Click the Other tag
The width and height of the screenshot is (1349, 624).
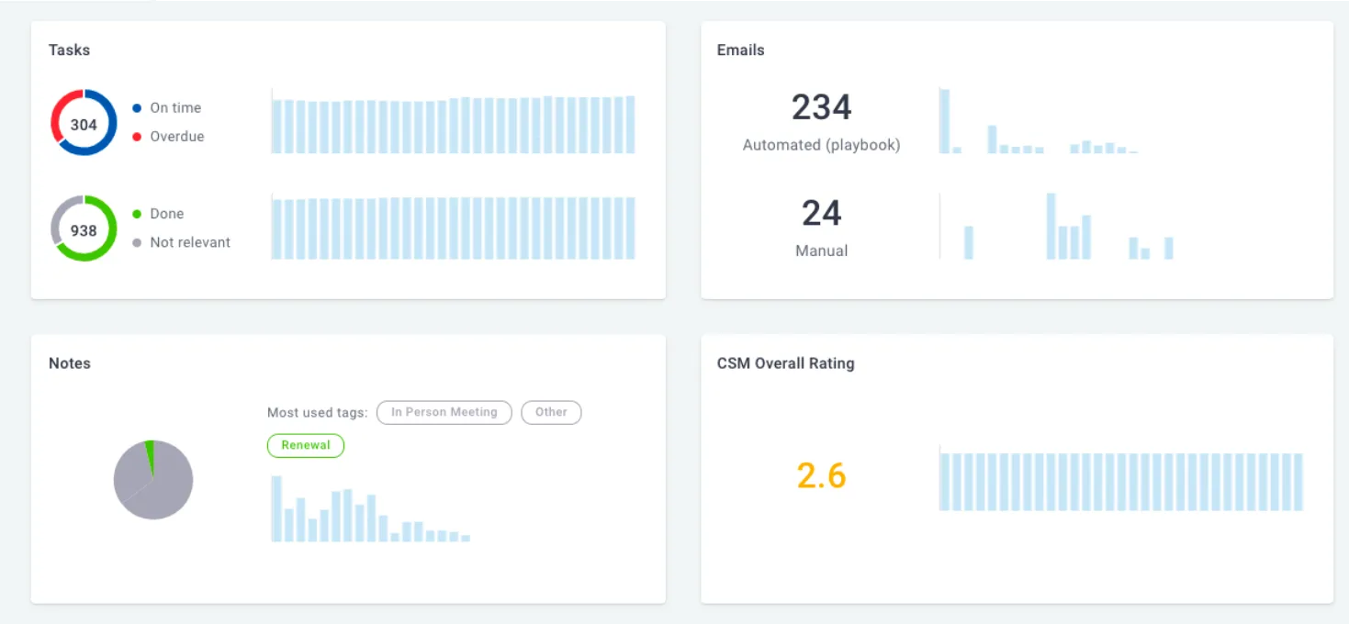tap(551, 412)
